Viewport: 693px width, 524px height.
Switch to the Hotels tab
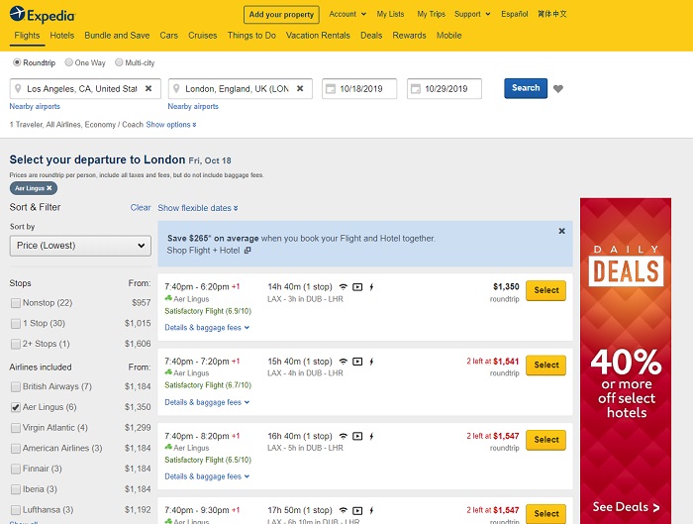coord(61,36)
